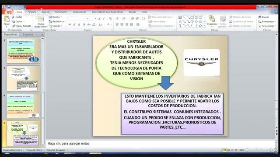
Task: Select star shape in shapes gallery
Action: coord(200,26)
